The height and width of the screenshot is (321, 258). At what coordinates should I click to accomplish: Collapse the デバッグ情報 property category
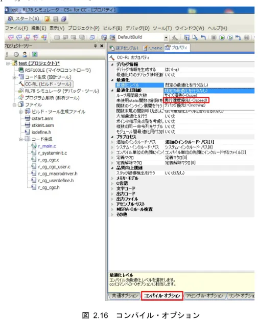(112, 65)
